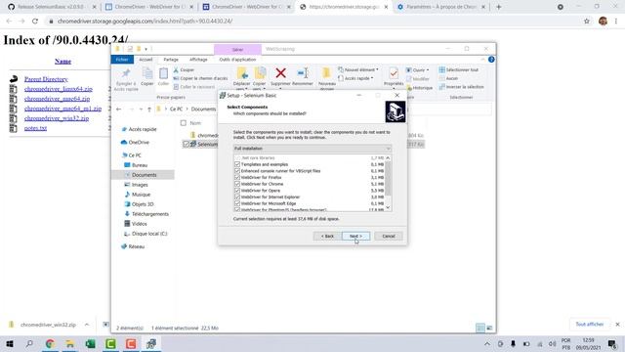Click the red Supprimer X icon

(x=280, y=73)
